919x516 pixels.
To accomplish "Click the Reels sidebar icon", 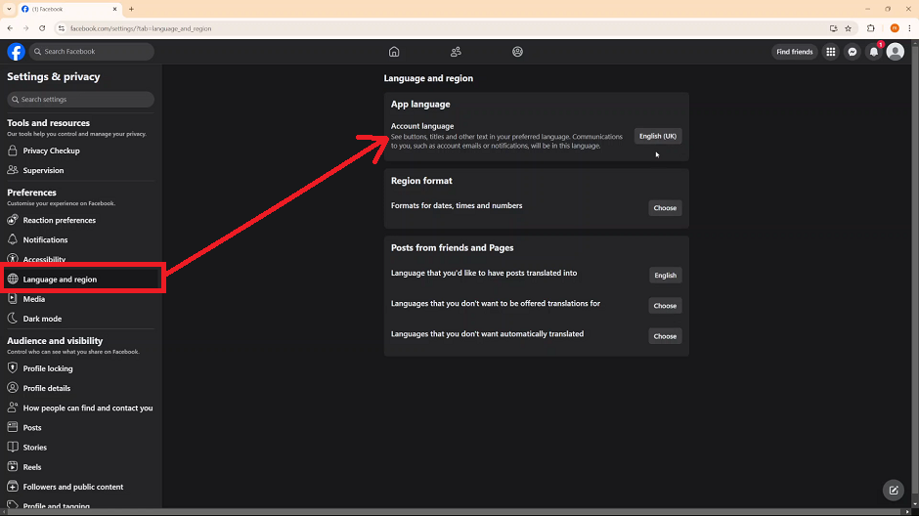I will (13, 467).
